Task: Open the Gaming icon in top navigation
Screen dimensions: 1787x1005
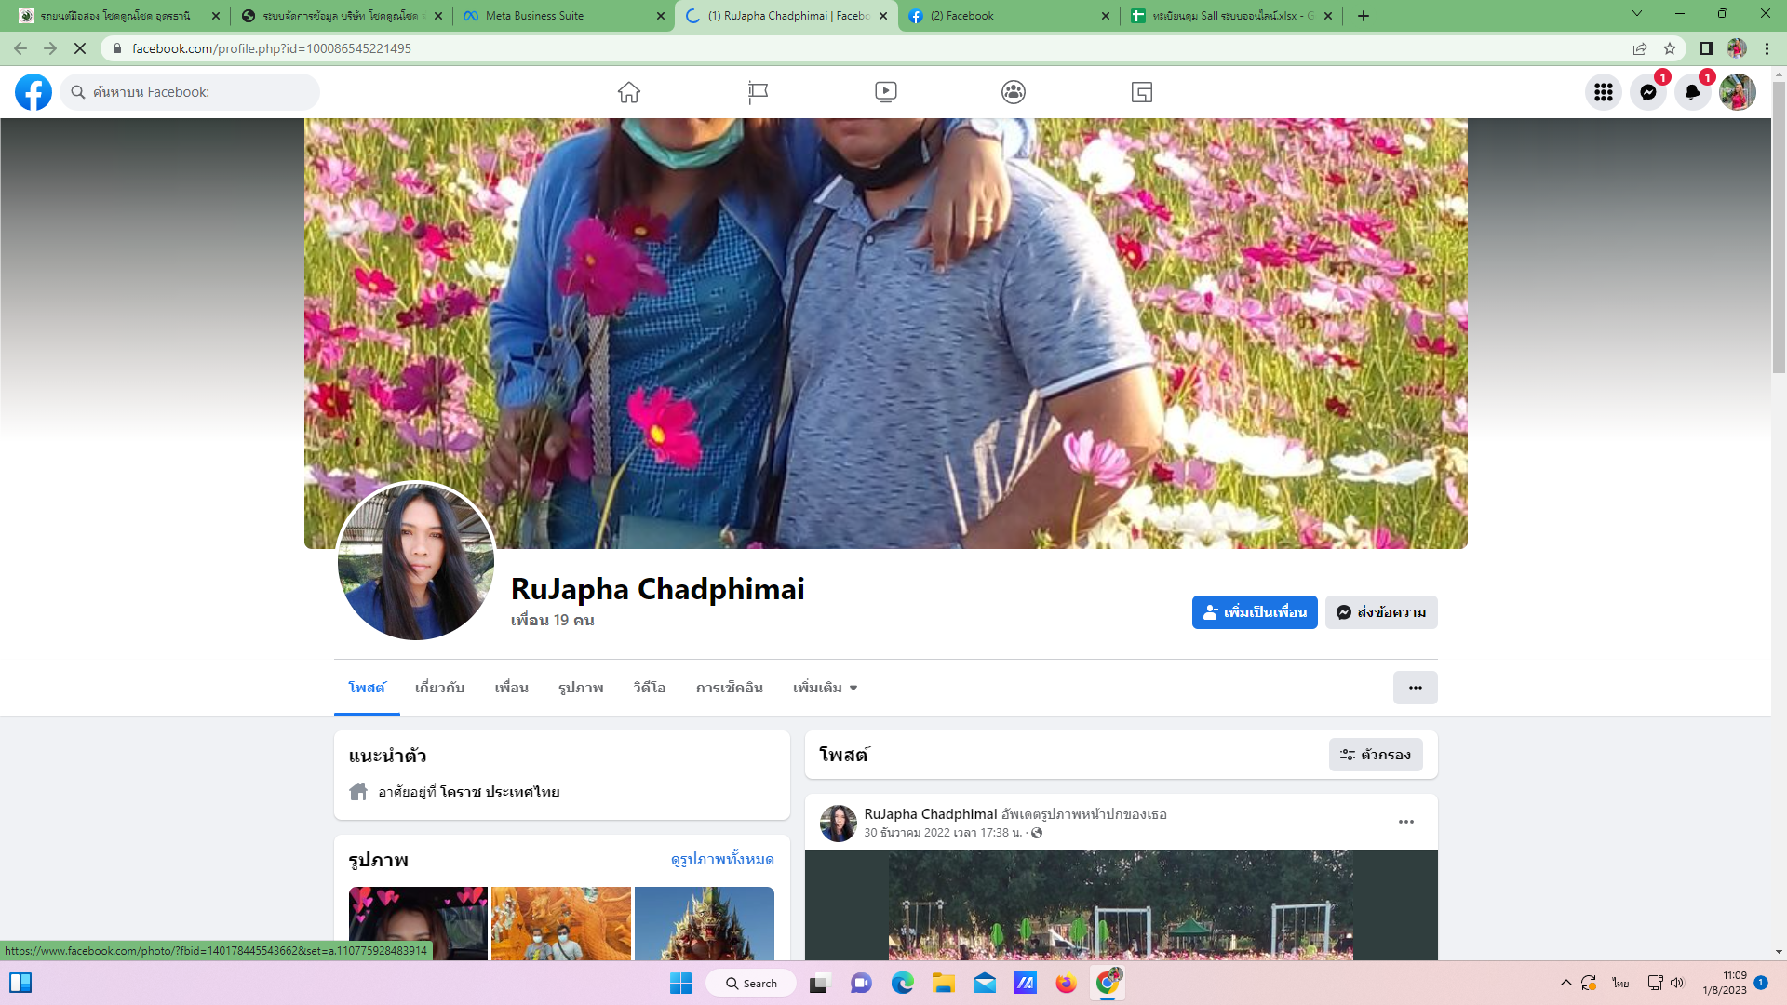Action: click(1142, 92)
